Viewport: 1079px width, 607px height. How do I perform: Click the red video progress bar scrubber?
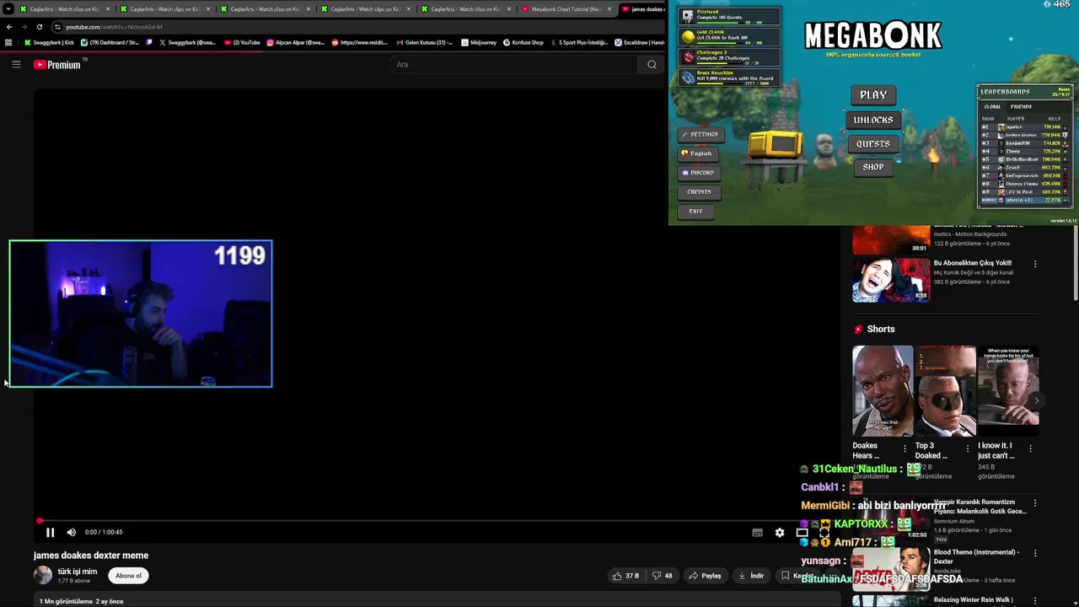40,520
